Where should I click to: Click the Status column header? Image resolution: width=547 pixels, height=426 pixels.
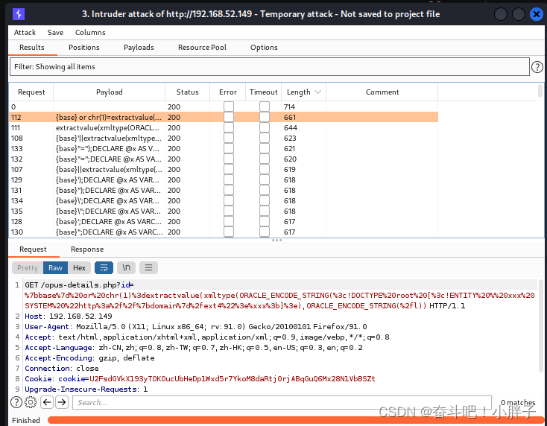[x=187, y=92]
